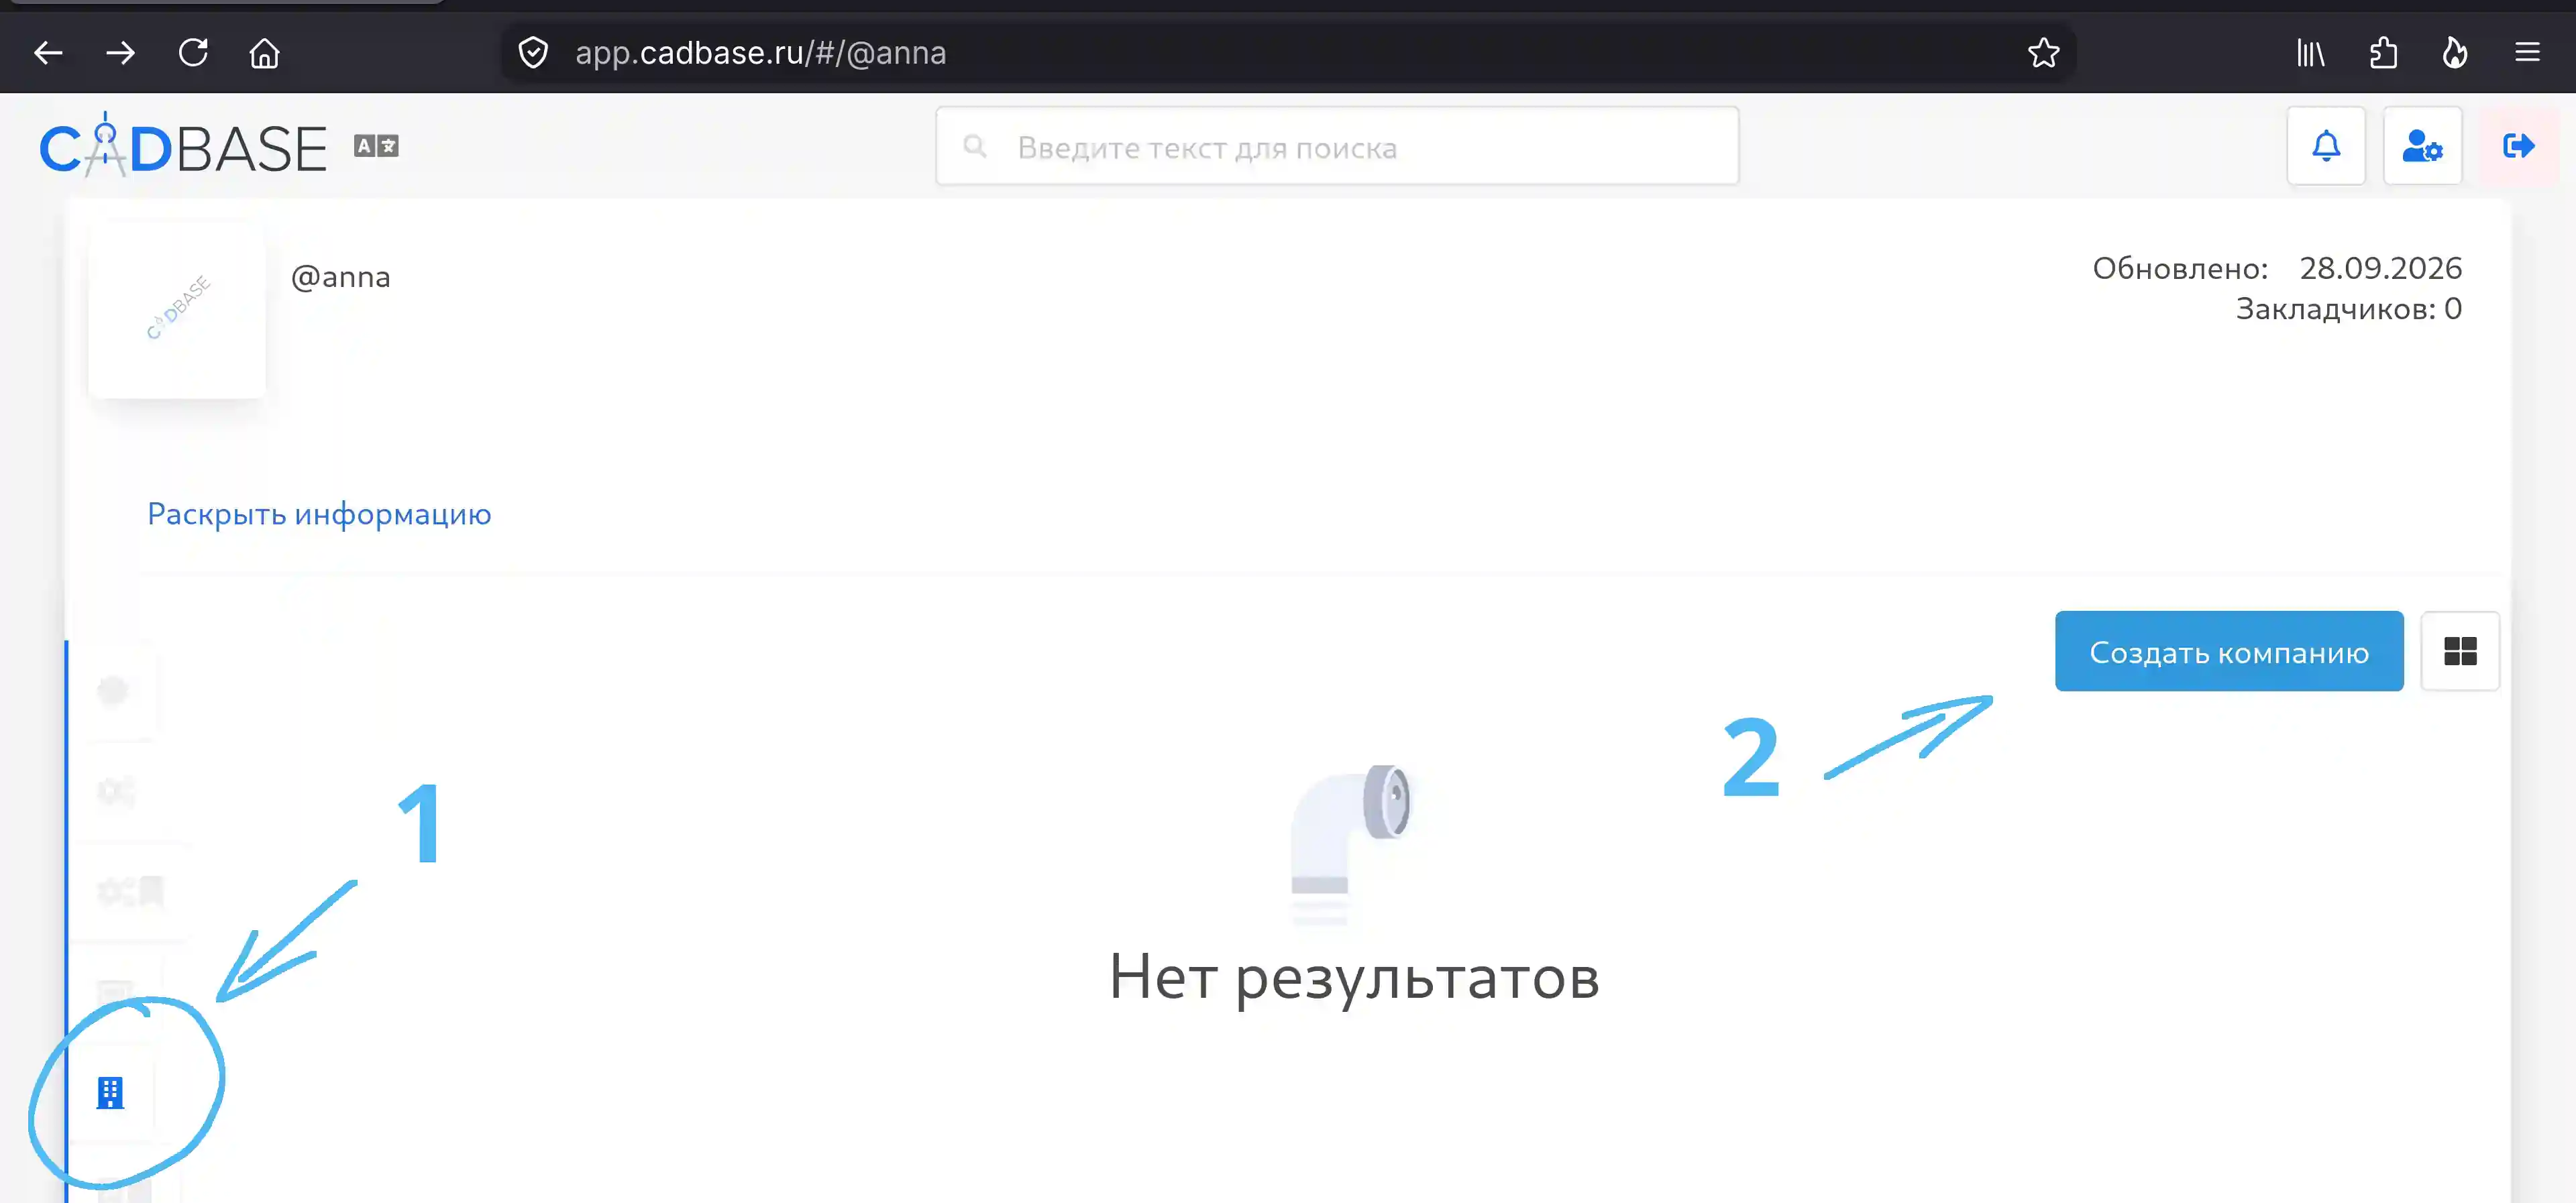Viewport: 2576px width, 1203px height.
Task: Go forward with the browser forward arrow
Action: point(120,53)
